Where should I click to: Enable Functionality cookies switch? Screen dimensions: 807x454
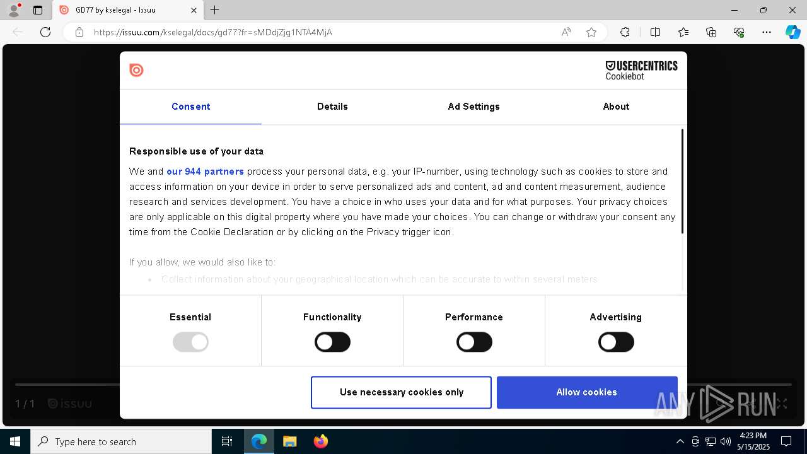(332, 342)
